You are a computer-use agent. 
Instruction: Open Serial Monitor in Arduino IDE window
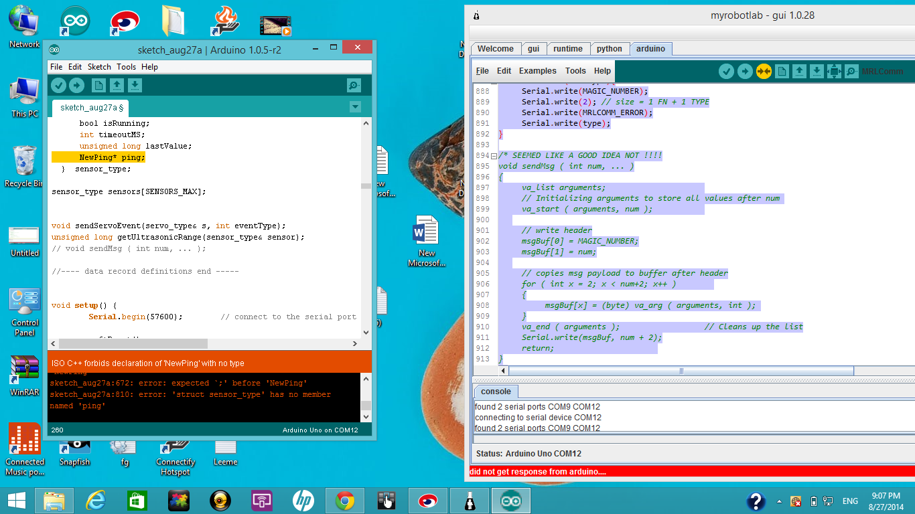click(354, 85)
